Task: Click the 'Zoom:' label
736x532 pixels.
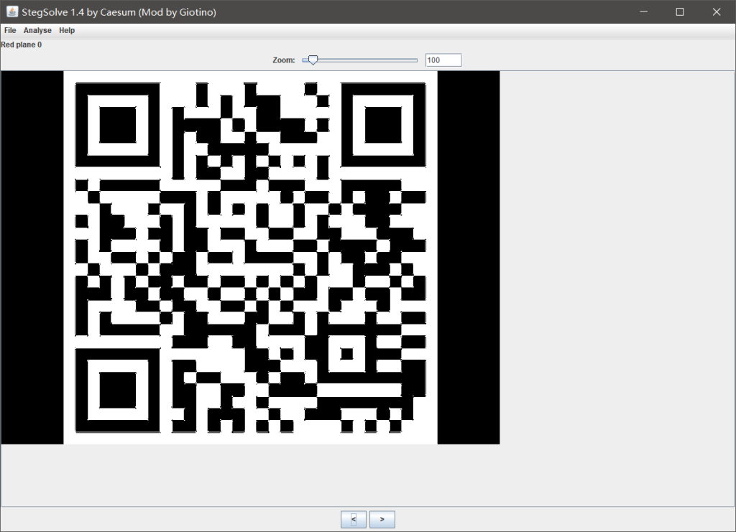Action: pos(283,60)
